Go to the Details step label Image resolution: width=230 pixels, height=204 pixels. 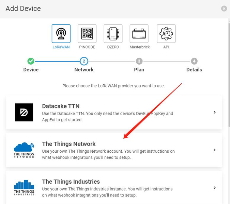click(x=194, y=70)
